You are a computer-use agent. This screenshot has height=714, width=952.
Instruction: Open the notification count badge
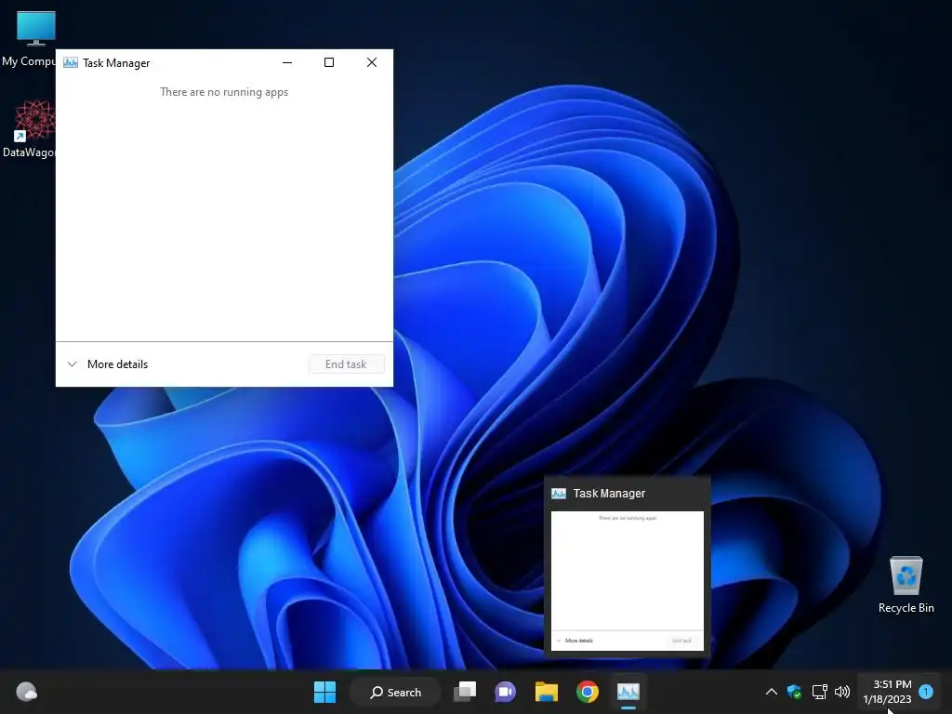pos(926,692)
